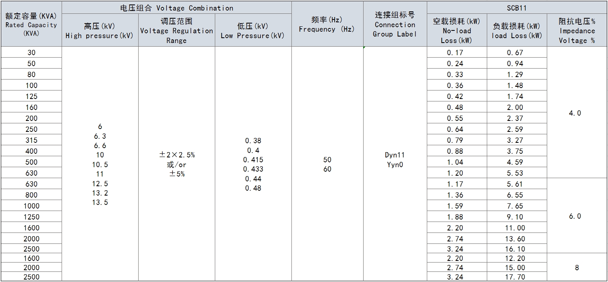608x282 pixels.
Task: Click the High pressure (kV) column header
Action: point(100,31)
